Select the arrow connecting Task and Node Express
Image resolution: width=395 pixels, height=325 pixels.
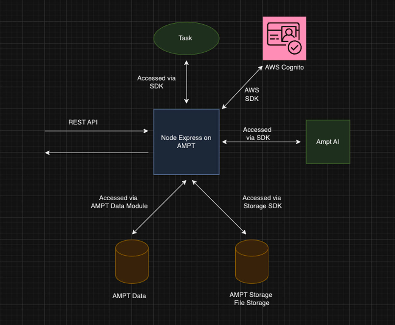click(186, 82)
